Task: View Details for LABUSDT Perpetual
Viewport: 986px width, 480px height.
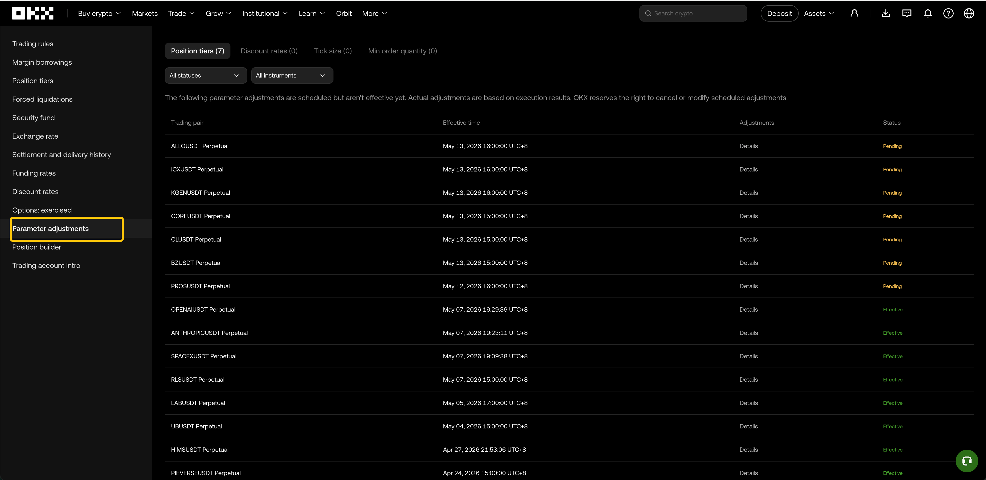Action: 749,403
